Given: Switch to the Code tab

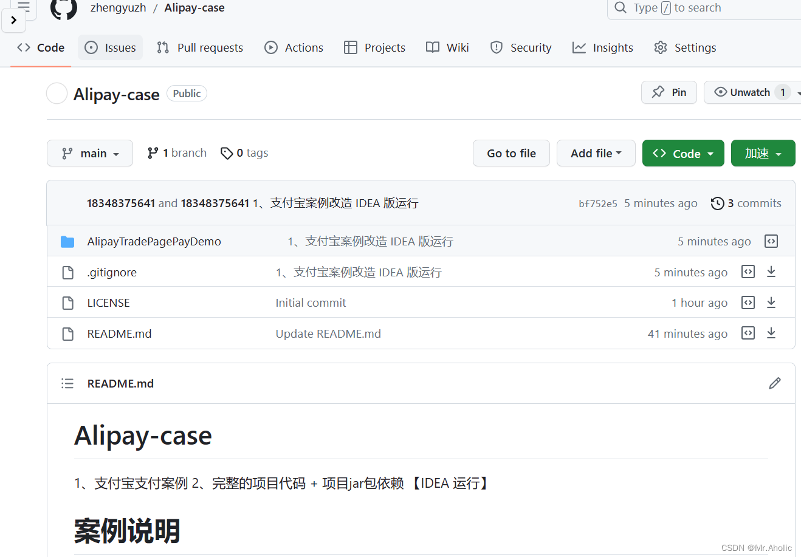Looking at the screenshot, I should (41, 47).
